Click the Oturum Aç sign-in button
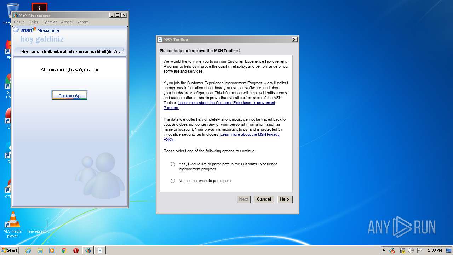Image resolution: width=453 pixels, height=255 pixels. (x=69, y=95)
